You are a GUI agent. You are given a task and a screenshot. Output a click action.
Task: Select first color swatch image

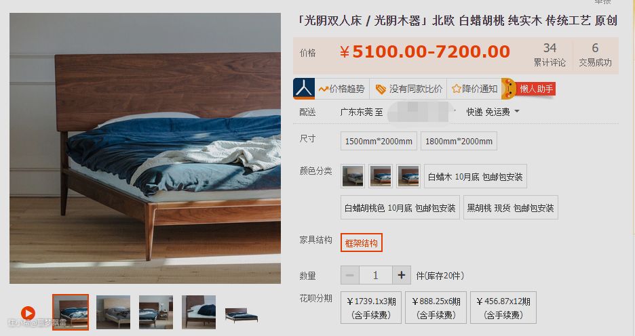pos(353,176)
